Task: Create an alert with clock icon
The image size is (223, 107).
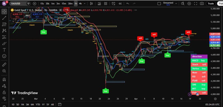Action: coord(113,4)
